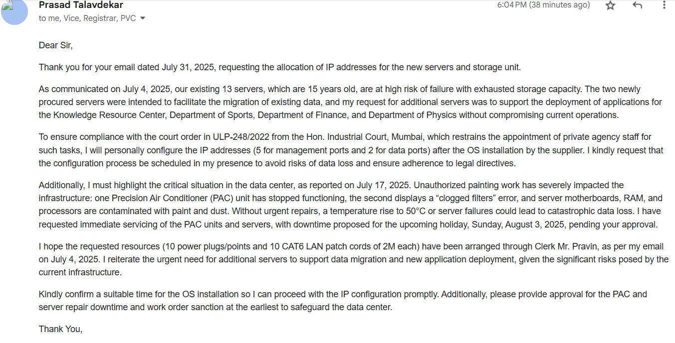
Task: Open the three-dot More options menu
Action: coord(664,5)
